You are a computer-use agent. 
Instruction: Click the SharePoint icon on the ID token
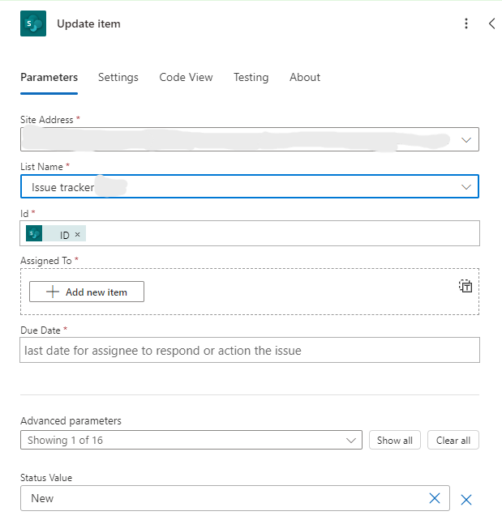34,233
